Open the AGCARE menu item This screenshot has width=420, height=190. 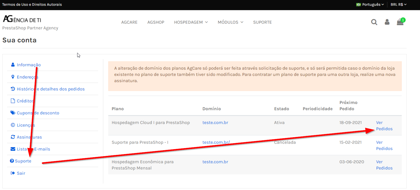point(129,22)
